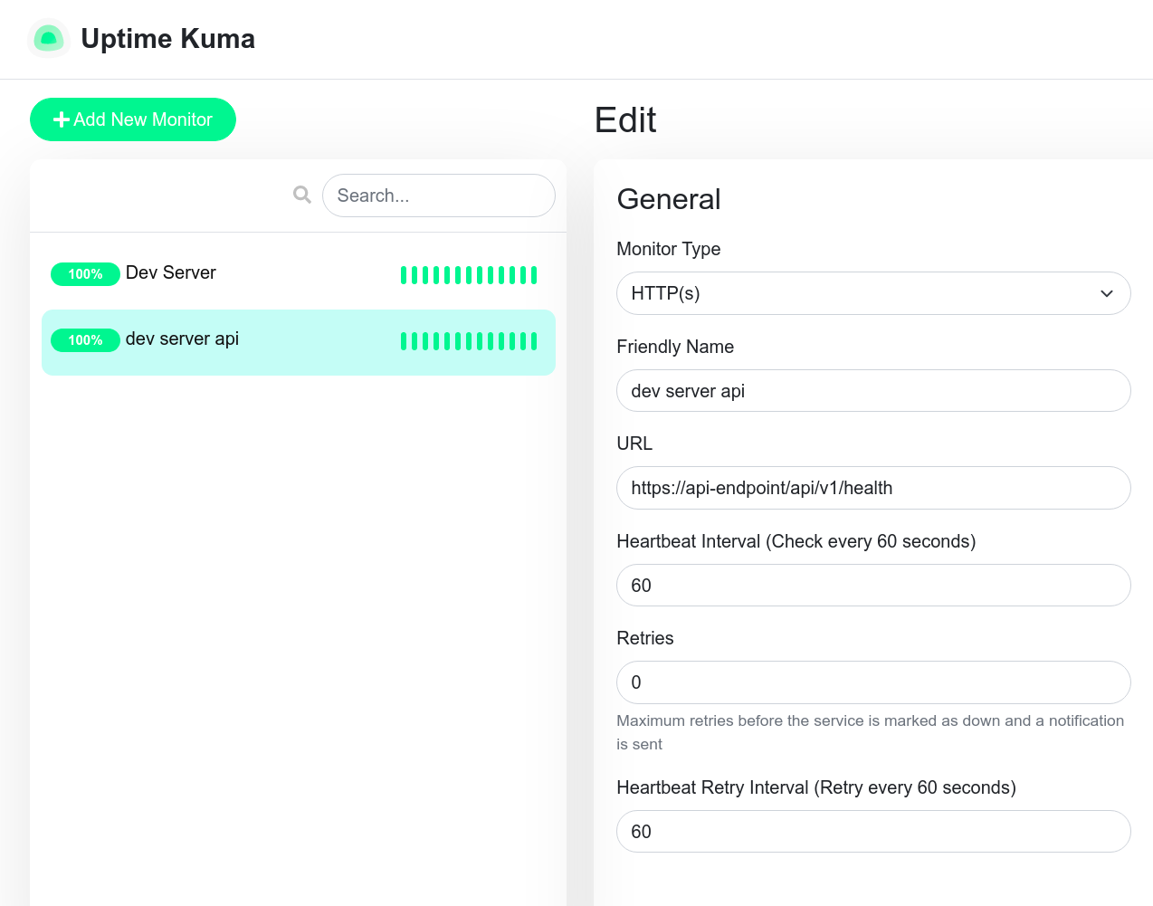The image size is (1153, 906).
Task: Click the chevron arrow on HTTP(s) select
Action: 1106,293
